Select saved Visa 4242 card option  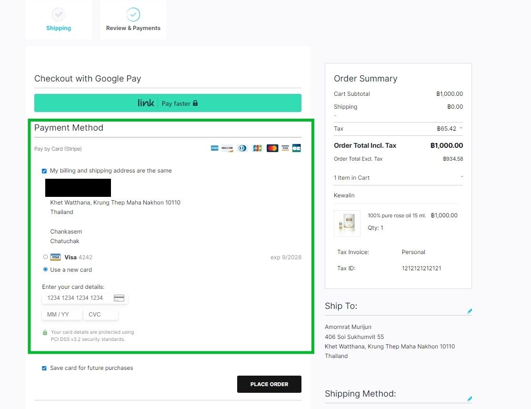[45, 257]
